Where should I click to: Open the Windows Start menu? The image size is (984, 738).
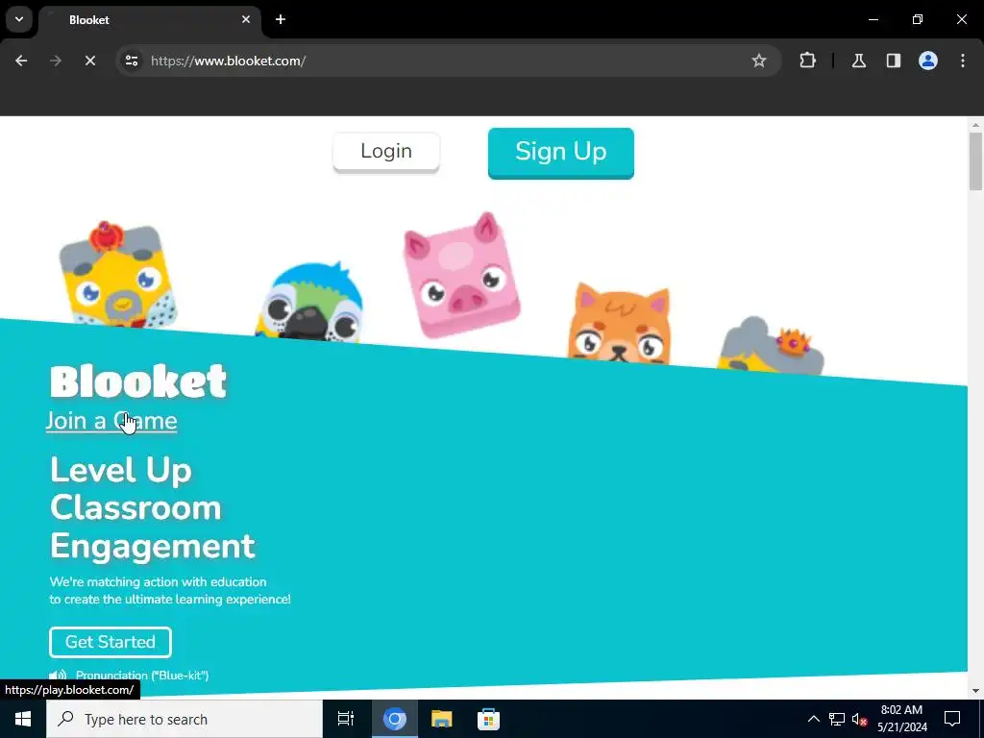(x=23, y=719)
